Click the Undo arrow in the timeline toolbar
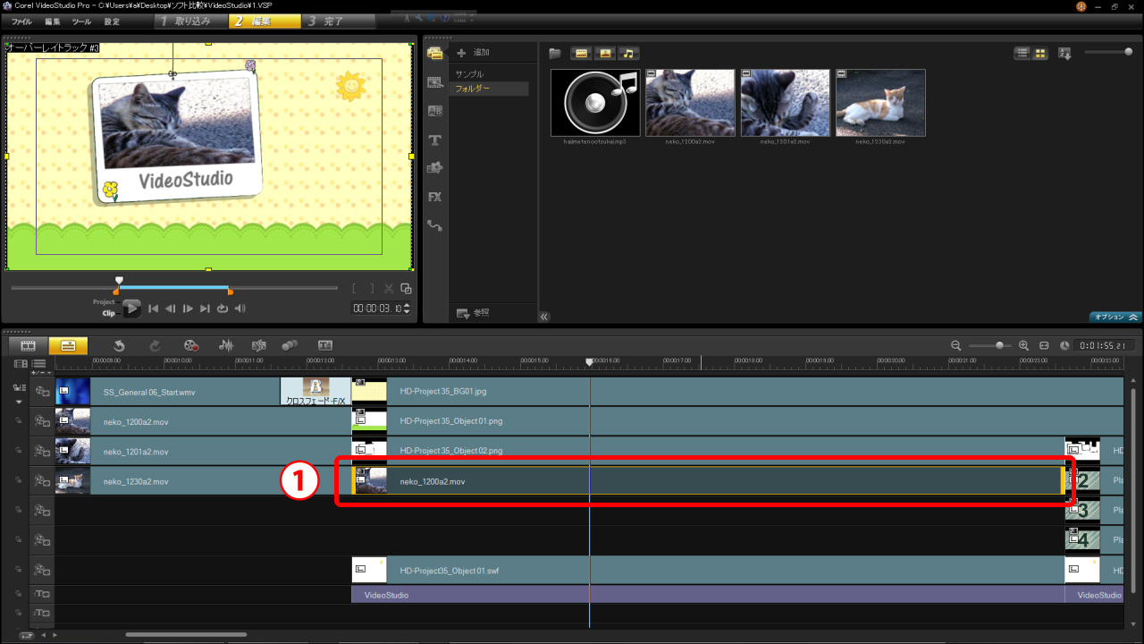 119,345
